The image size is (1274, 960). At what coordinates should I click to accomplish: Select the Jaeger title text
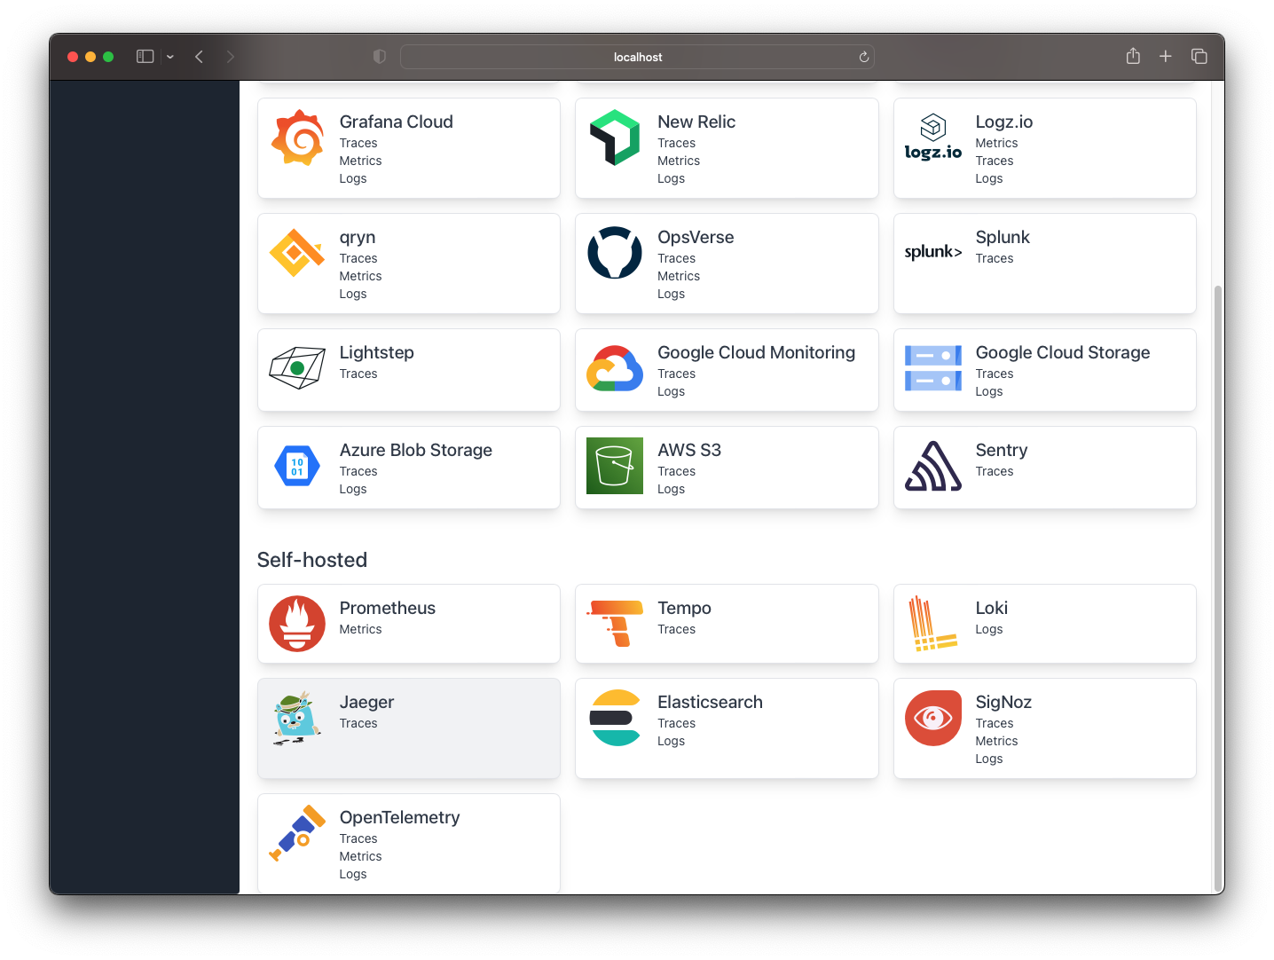(x=366, y=702)
